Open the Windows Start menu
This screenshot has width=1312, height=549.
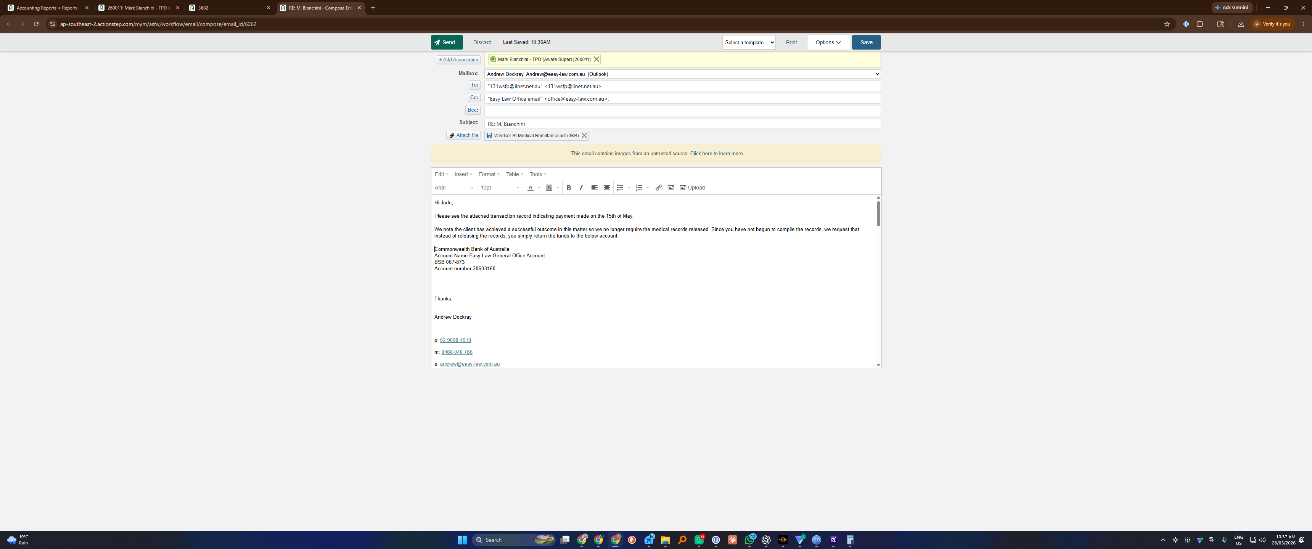[462, 540]
